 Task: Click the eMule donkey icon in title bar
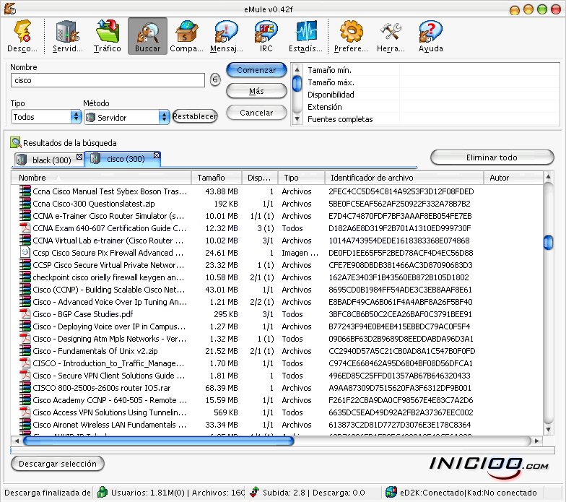pyautogui.click(x=10, y=9)
